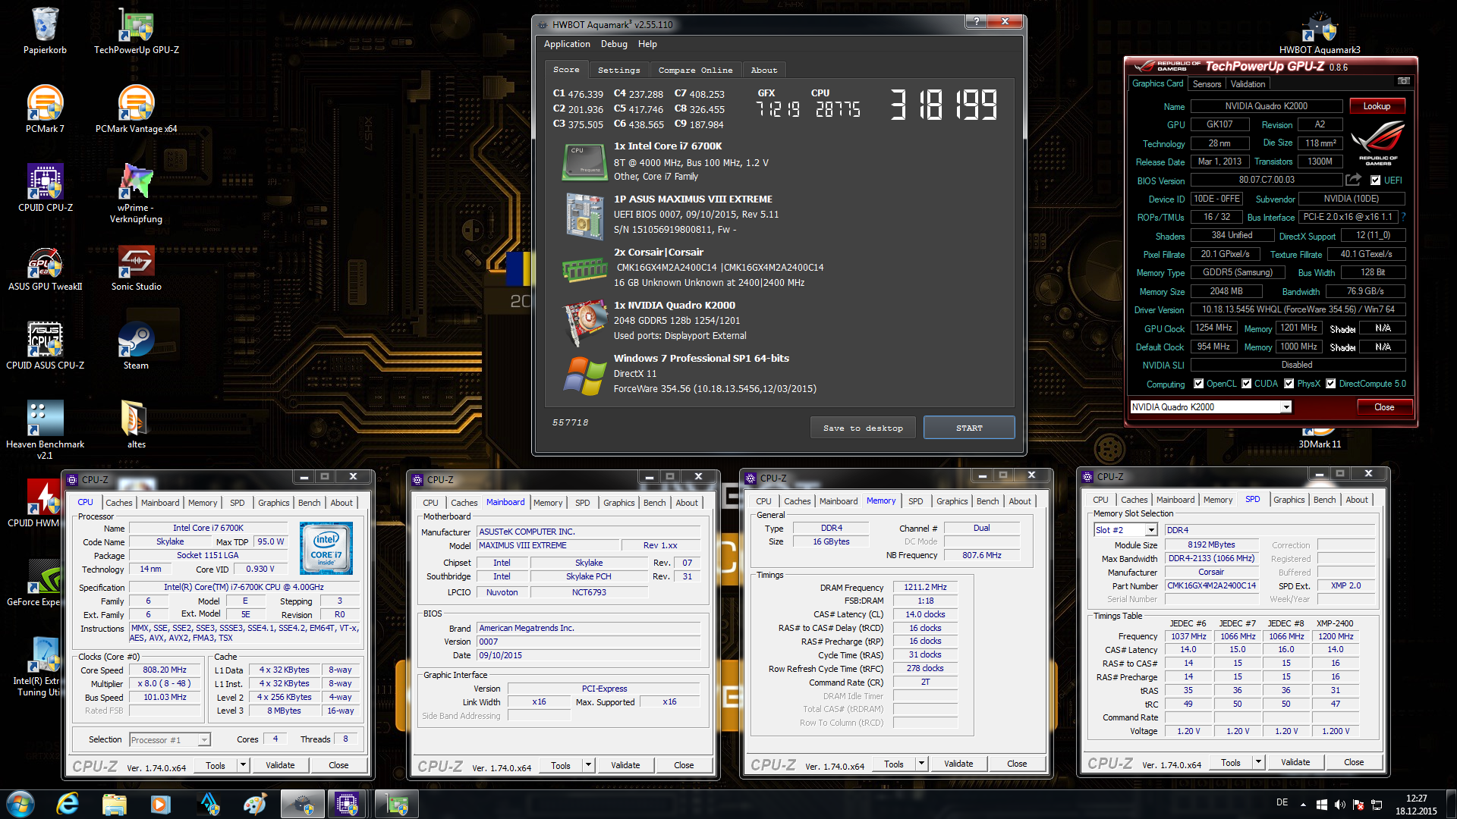Image resolution: width=1457 pixels, height=819 pixels.
Task: Toggle UEFI checkbox in GPU-Z
Action: 1375,180
